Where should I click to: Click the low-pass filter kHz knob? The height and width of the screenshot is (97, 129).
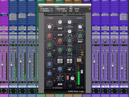[x=60, y=22]
